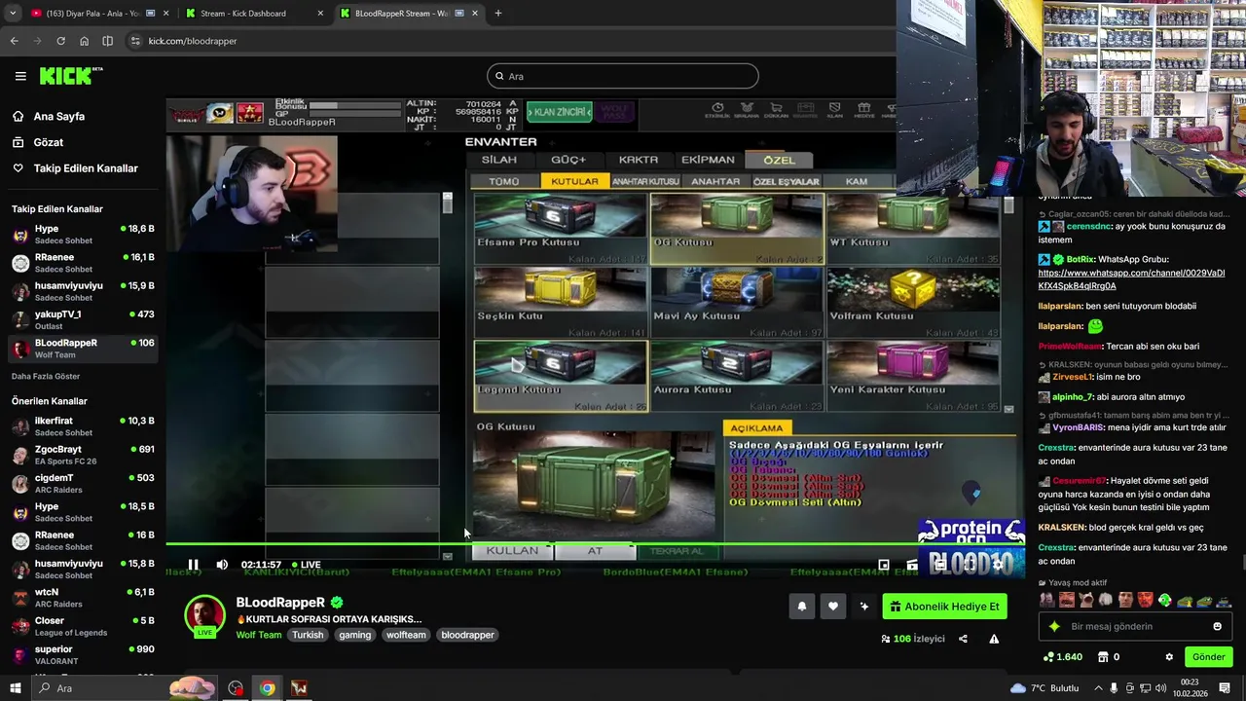Click the Turkish language tag

pos(308,635)
